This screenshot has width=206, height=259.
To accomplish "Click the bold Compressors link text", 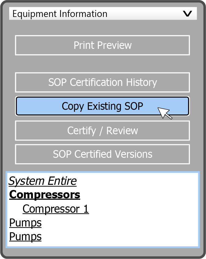I will [44, 195].
